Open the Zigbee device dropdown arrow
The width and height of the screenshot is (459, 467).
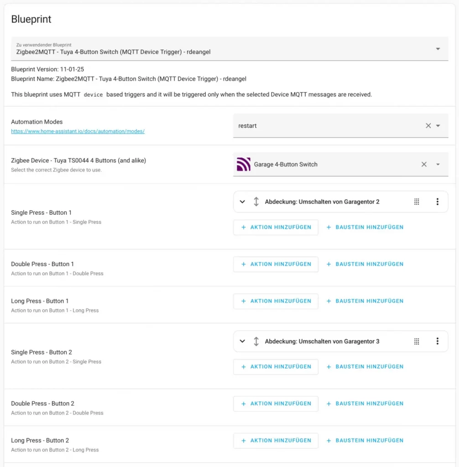(x=438, y=164)
